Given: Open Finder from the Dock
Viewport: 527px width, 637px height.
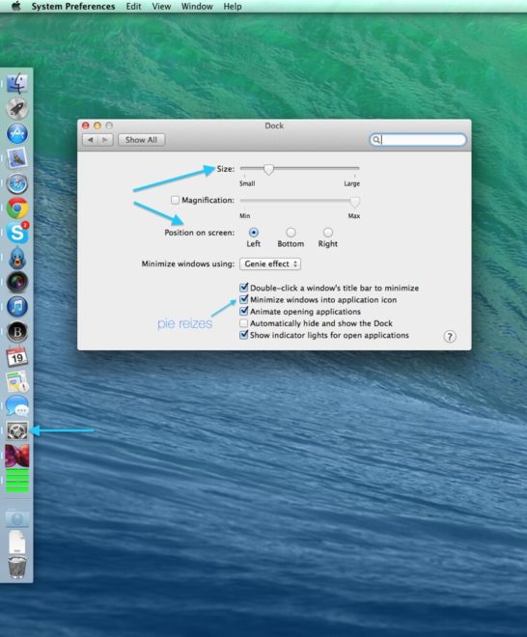Looking at the screenshot, I should click(17, 83).
